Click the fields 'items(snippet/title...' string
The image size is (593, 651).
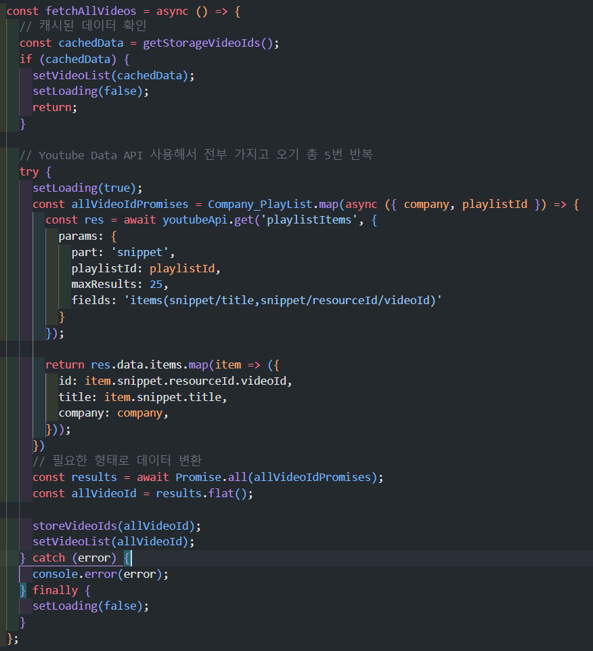click(x=282, y=301)
